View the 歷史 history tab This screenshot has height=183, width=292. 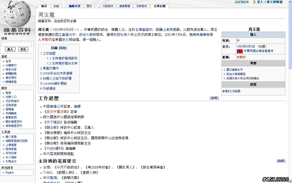tap(89, 6)
